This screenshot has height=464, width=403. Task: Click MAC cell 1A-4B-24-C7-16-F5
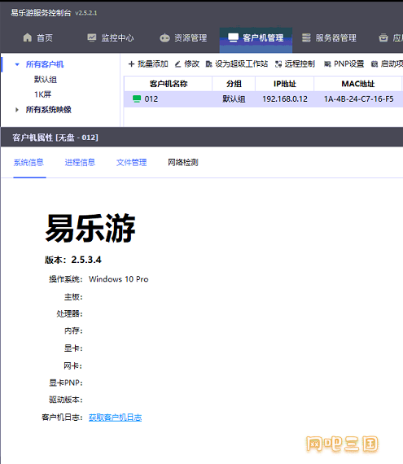click(358, 98)
